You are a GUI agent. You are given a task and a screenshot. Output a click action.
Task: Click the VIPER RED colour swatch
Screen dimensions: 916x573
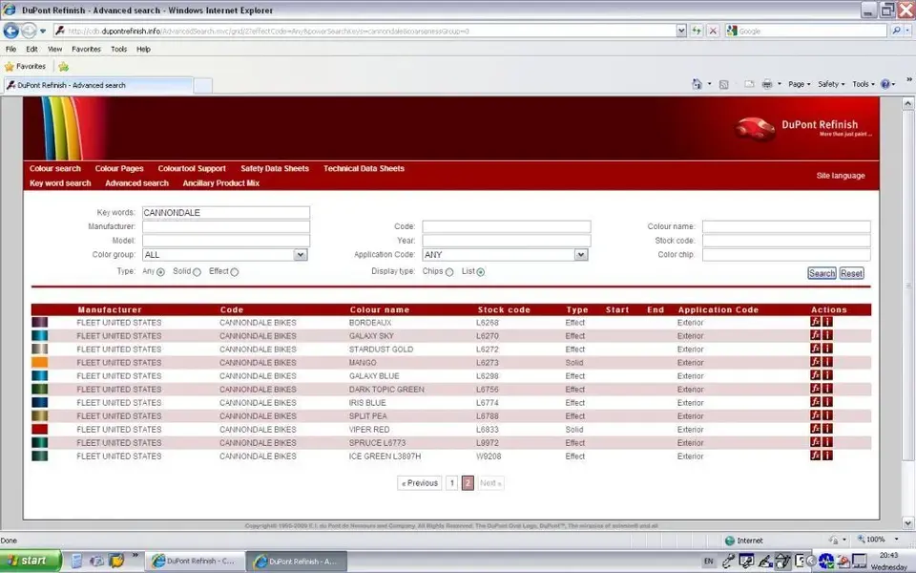tap(40, 429)
